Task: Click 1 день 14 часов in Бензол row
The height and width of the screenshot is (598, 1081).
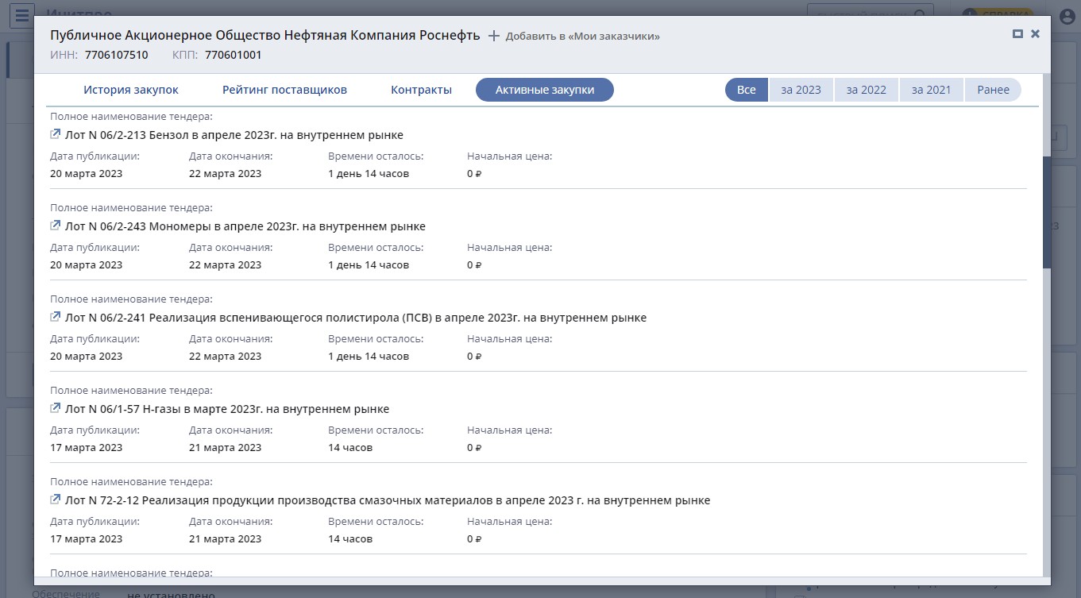Action: click(369, 173)
